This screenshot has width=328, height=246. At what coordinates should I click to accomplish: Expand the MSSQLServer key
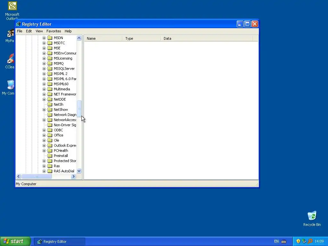coord(44,69)
